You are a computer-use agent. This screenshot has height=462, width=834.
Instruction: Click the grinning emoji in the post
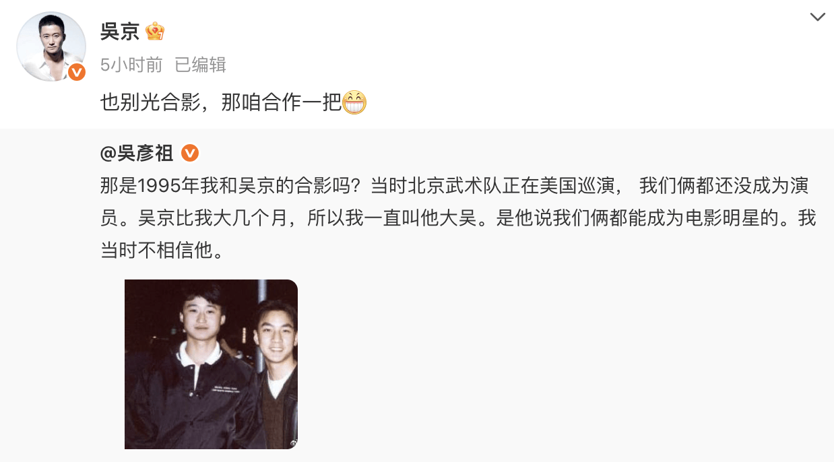(354, 102)
